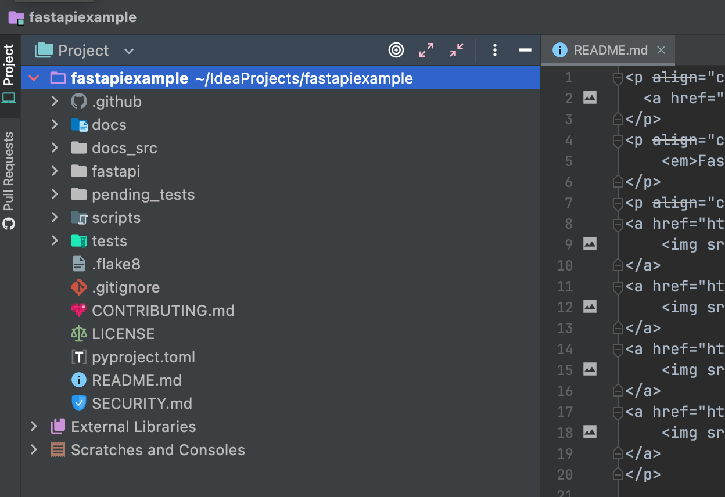Select the .gitignore file name
The image size is (725, 497).
point(125,287)
